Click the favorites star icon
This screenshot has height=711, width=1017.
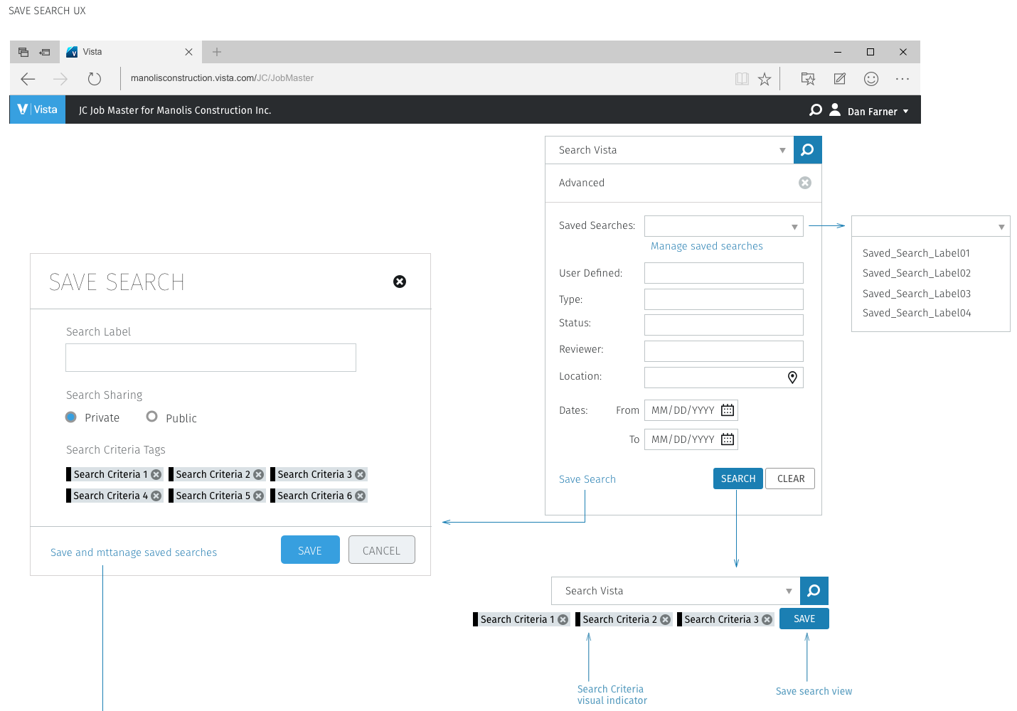(765, 79)
